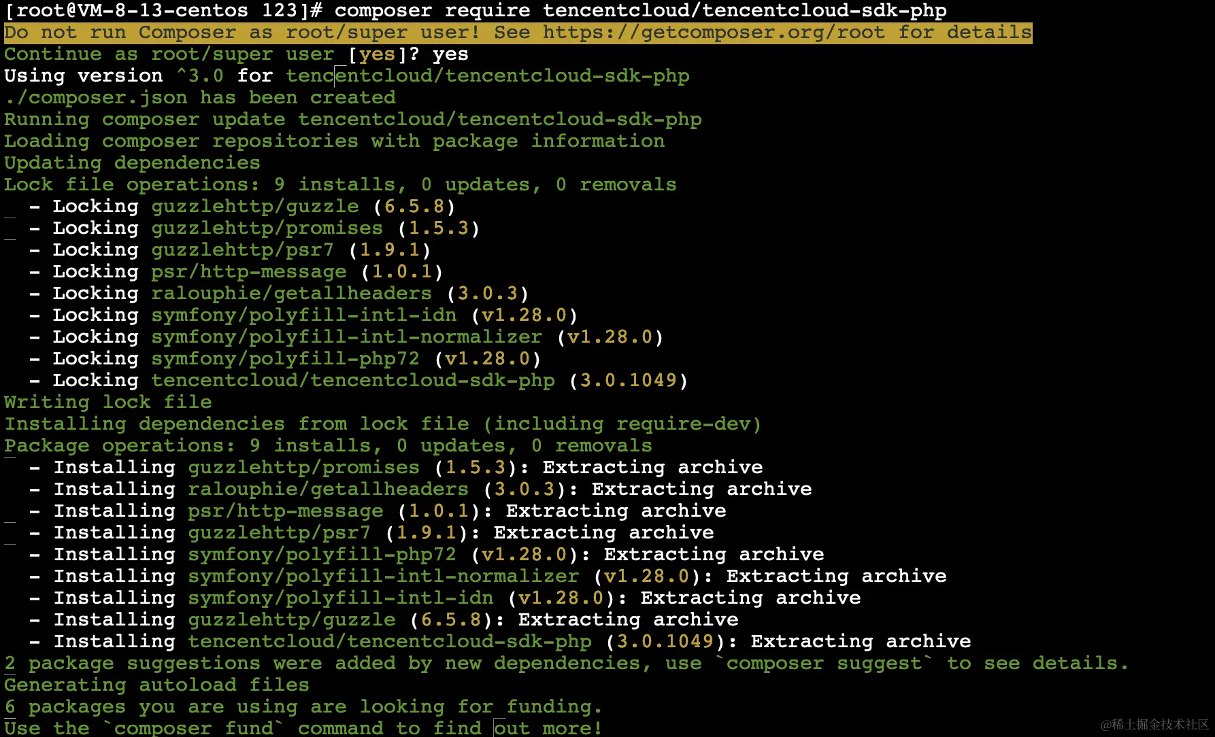
Task: Click 'Loading composer repositories with package information'
Action: 335,141
